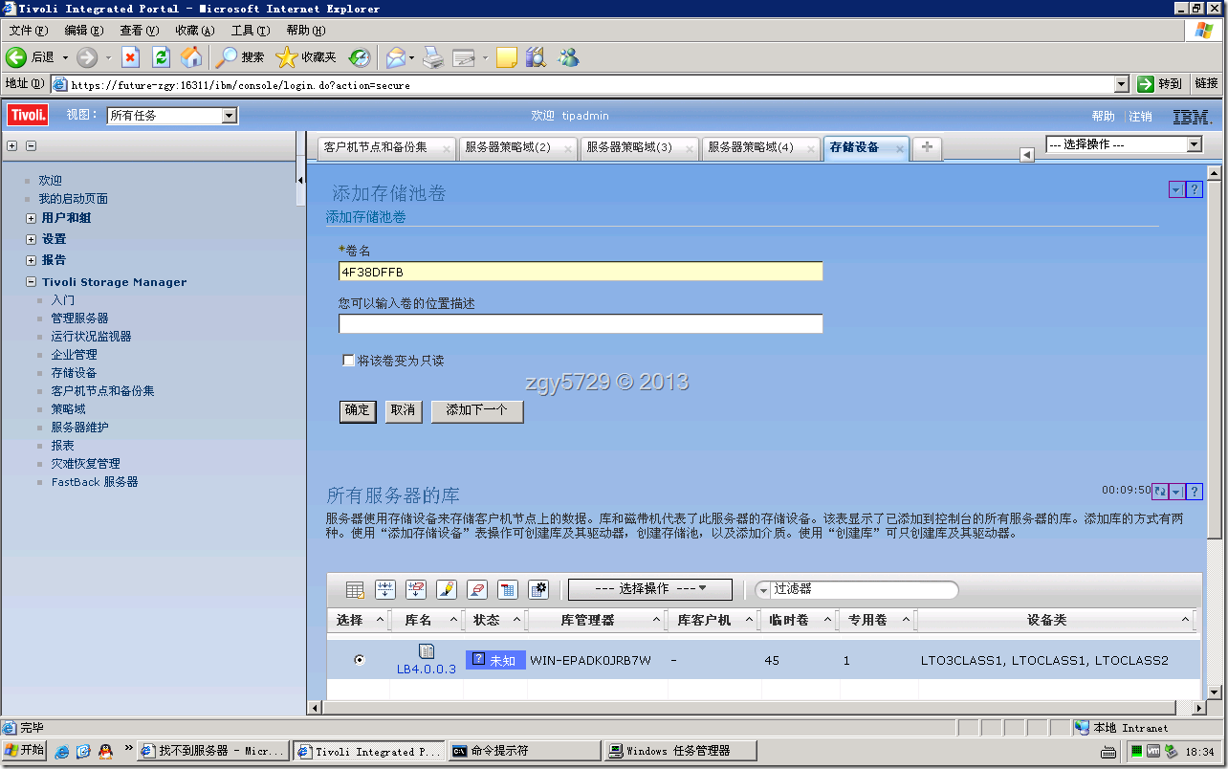Click the 帮助 link in the banner
This screenshot has height=769, width=1228.
tap(1104, 117)
